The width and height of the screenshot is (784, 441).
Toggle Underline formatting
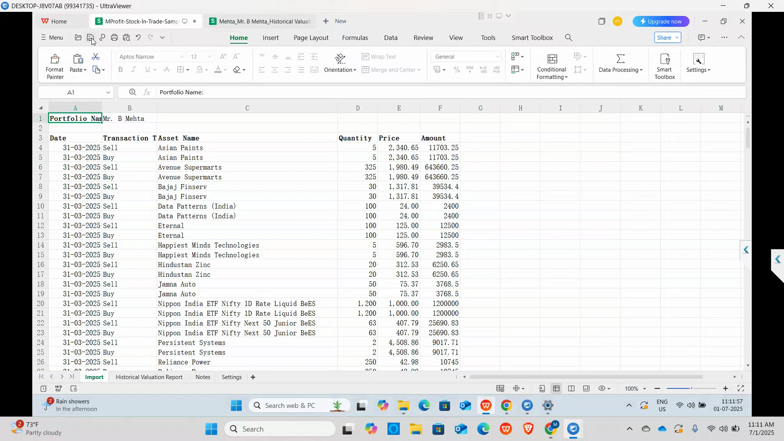(147, 70)
